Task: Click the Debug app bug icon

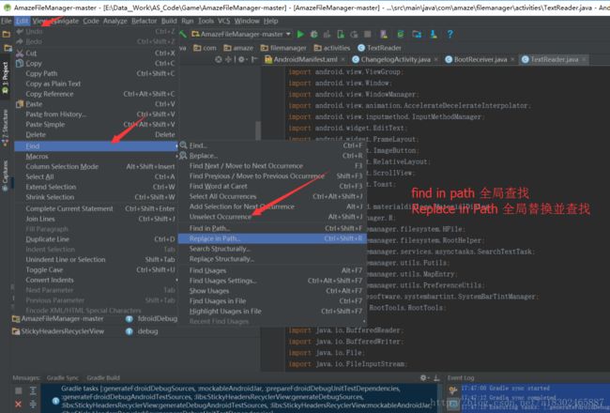Action: click(313, 34)
